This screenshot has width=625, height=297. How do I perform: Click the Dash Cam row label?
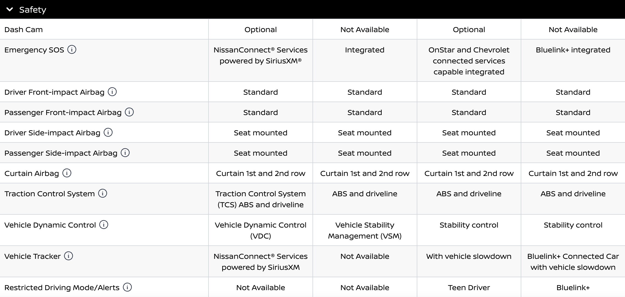coord(24,30)
